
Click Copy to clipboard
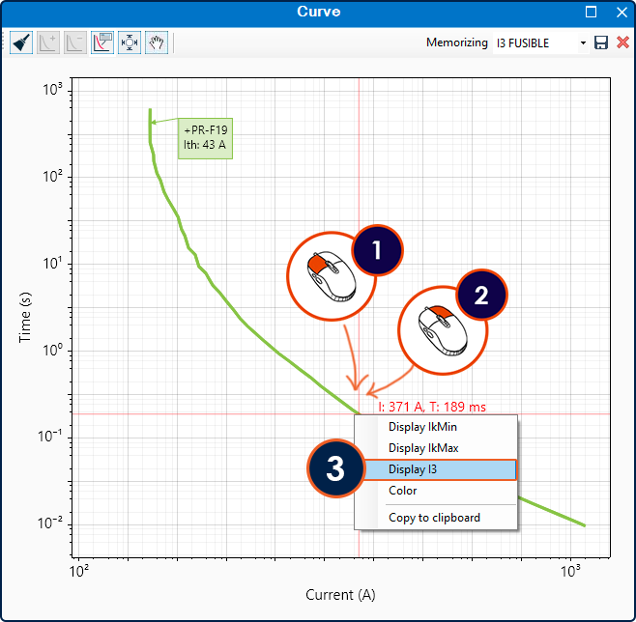(x=436, y=518)
